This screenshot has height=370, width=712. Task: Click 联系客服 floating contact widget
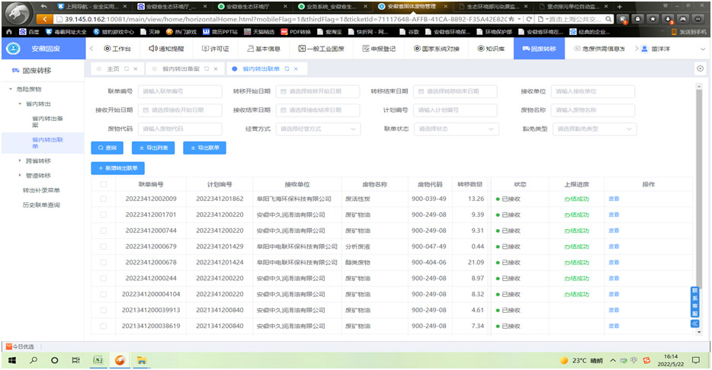694,302
